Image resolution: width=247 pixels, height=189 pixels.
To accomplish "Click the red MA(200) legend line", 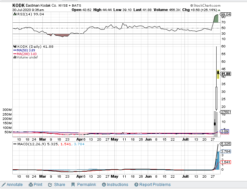I will click(15, 54).
